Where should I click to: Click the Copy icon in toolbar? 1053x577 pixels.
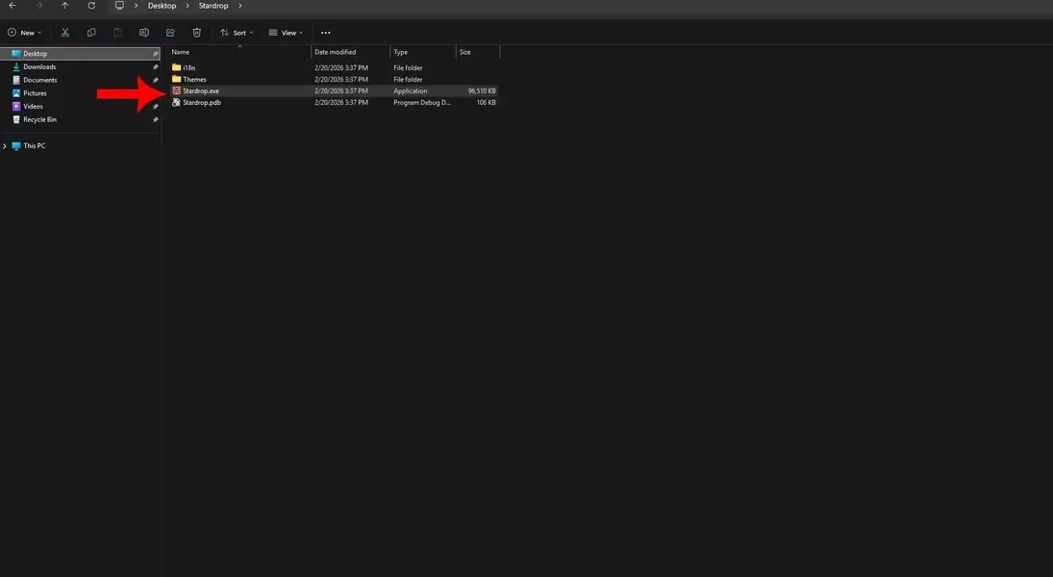[x=91, y=33]
